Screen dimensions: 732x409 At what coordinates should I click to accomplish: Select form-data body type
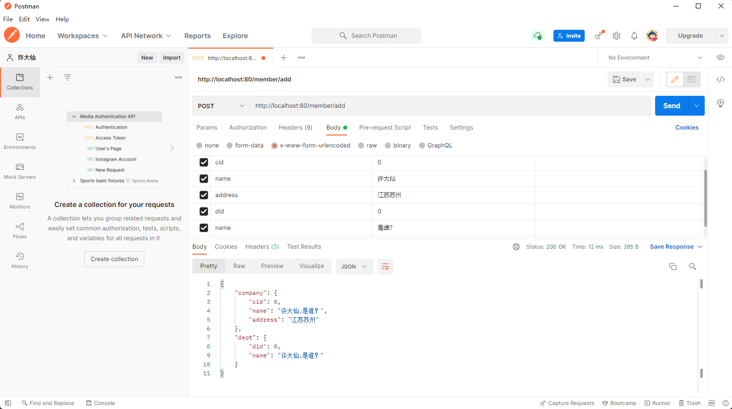[230, 145]
